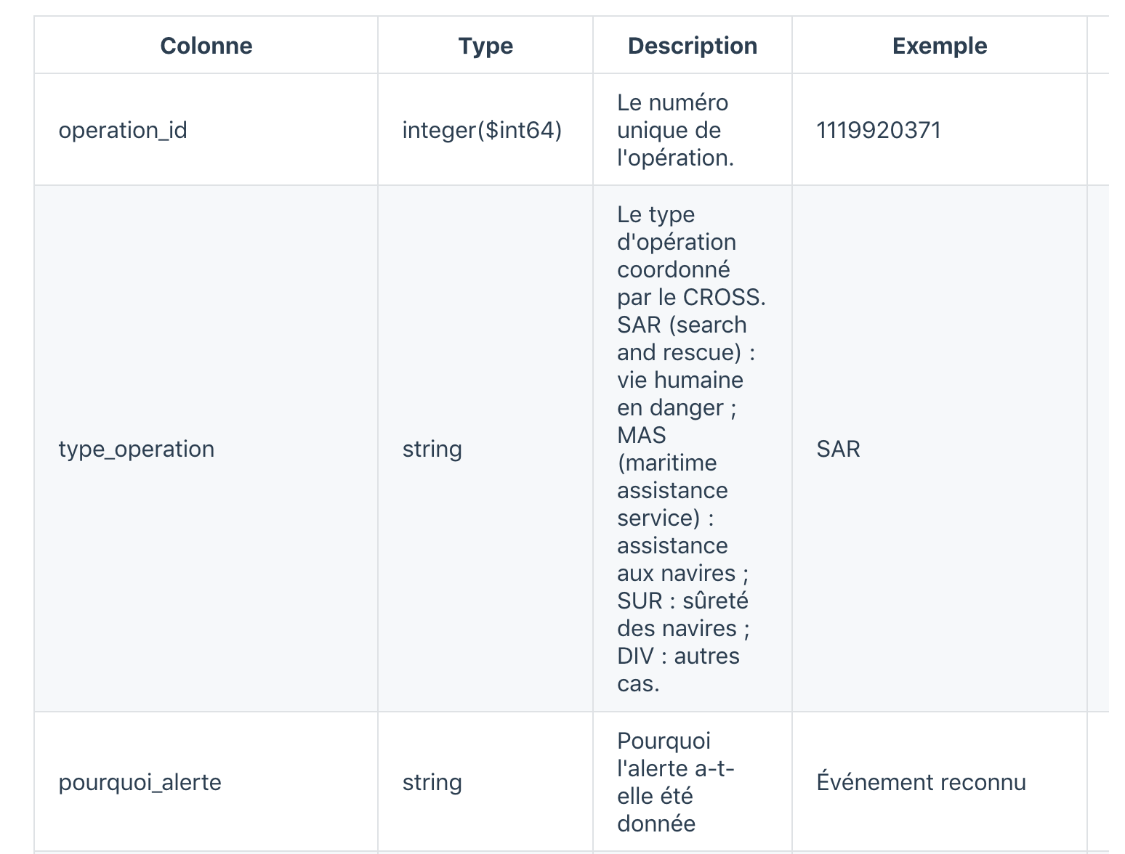Click the Colonne column header

(x=206, y=46)
